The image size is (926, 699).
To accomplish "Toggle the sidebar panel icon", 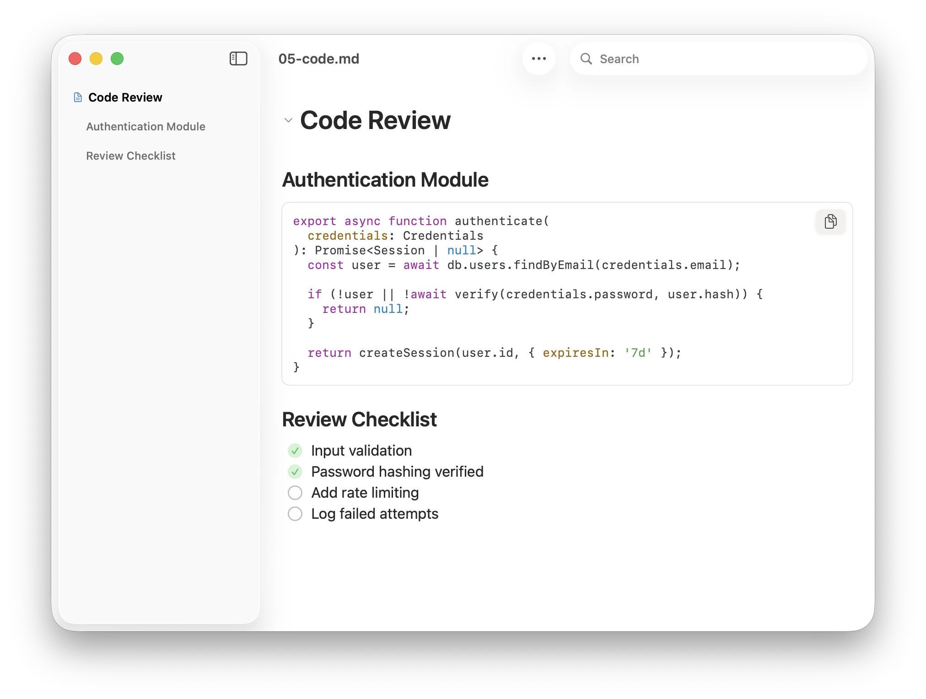I will click(238, 59).
